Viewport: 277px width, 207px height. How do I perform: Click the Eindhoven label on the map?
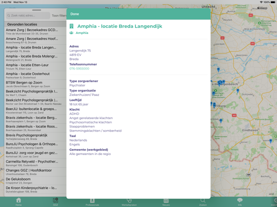[x=250, y=130]
